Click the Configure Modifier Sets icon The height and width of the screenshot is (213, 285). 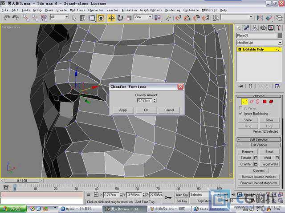click(x=277, y=86)
